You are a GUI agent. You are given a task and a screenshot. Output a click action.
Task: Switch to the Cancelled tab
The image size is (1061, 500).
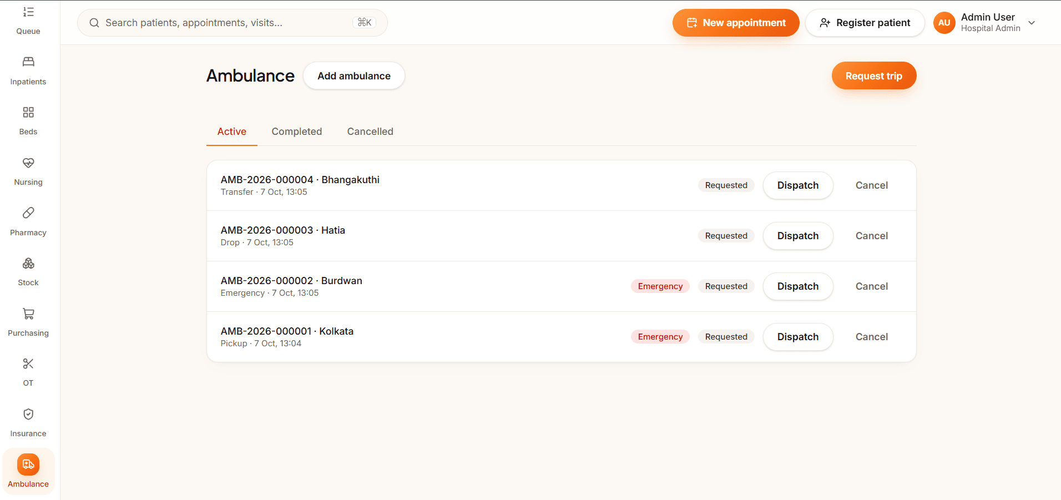click(x=370, y=132)
